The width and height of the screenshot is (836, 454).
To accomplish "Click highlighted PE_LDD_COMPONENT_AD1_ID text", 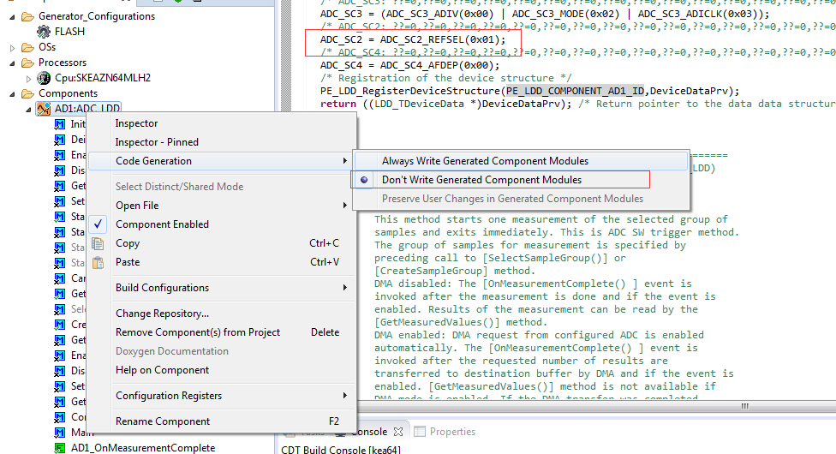I will pos(575,91).
